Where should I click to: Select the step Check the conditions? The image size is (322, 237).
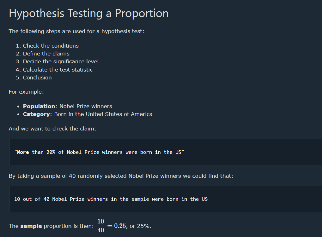[51, 46]
